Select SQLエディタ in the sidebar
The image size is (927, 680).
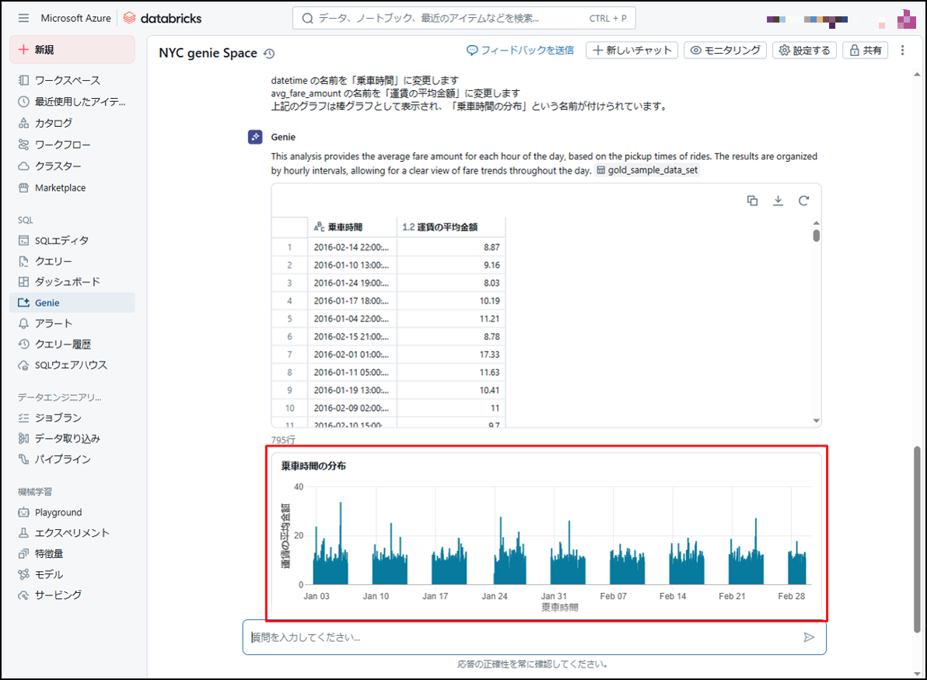(61, 240)
